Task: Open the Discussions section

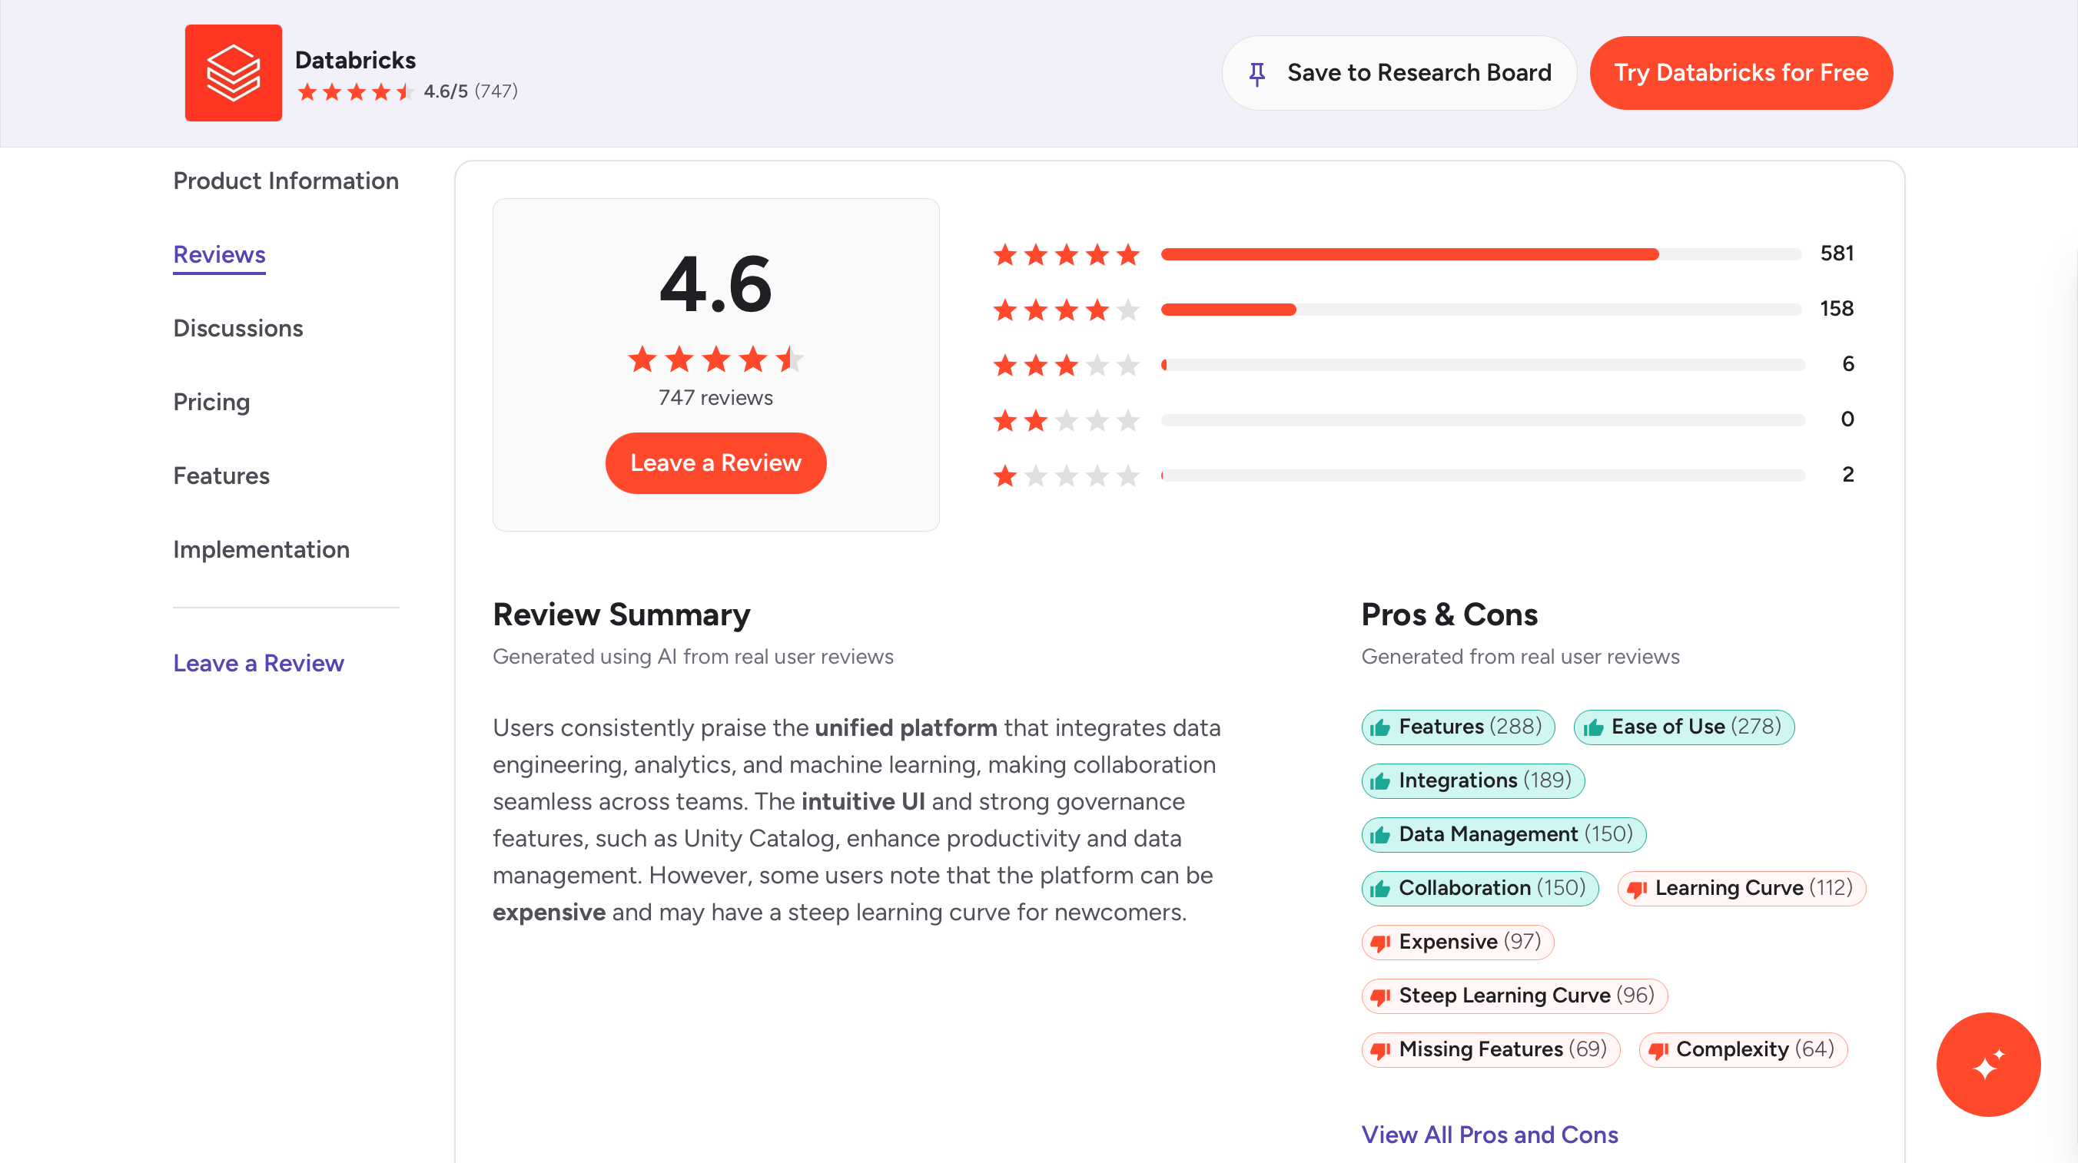Action: [x=238, y=328]
